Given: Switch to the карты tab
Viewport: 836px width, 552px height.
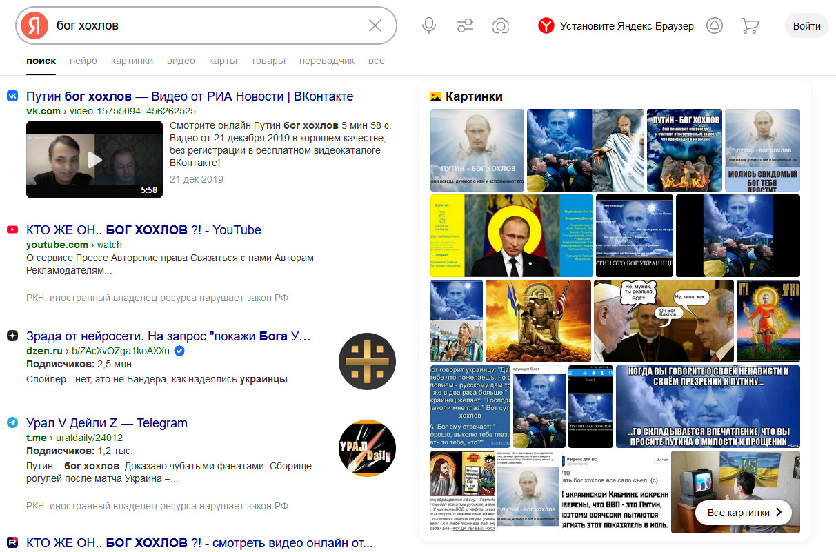Looking at the screenshot, I should point(223,61).
